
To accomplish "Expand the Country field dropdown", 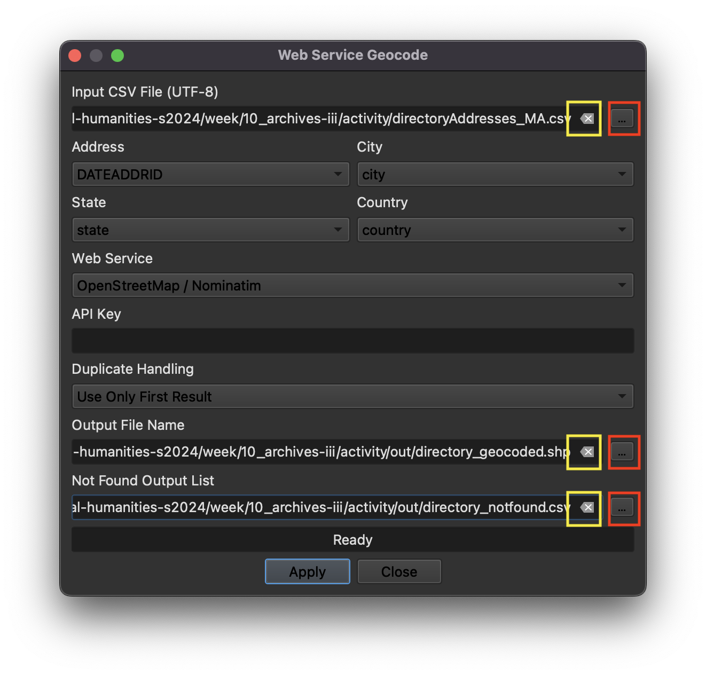I will (495, 230).
